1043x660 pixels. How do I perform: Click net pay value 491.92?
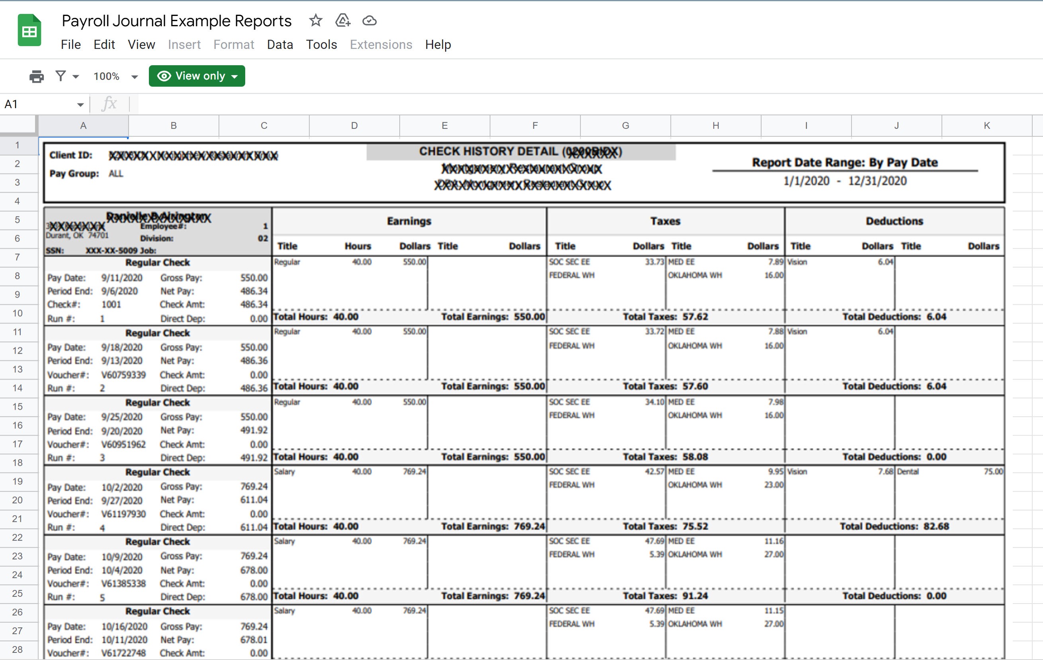[x=254, y=430]
